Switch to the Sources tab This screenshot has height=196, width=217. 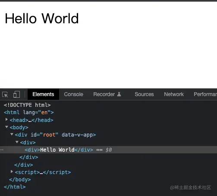[144, 94]
